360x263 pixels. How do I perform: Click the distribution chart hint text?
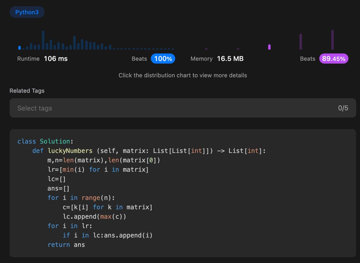[x=183, y=76]
